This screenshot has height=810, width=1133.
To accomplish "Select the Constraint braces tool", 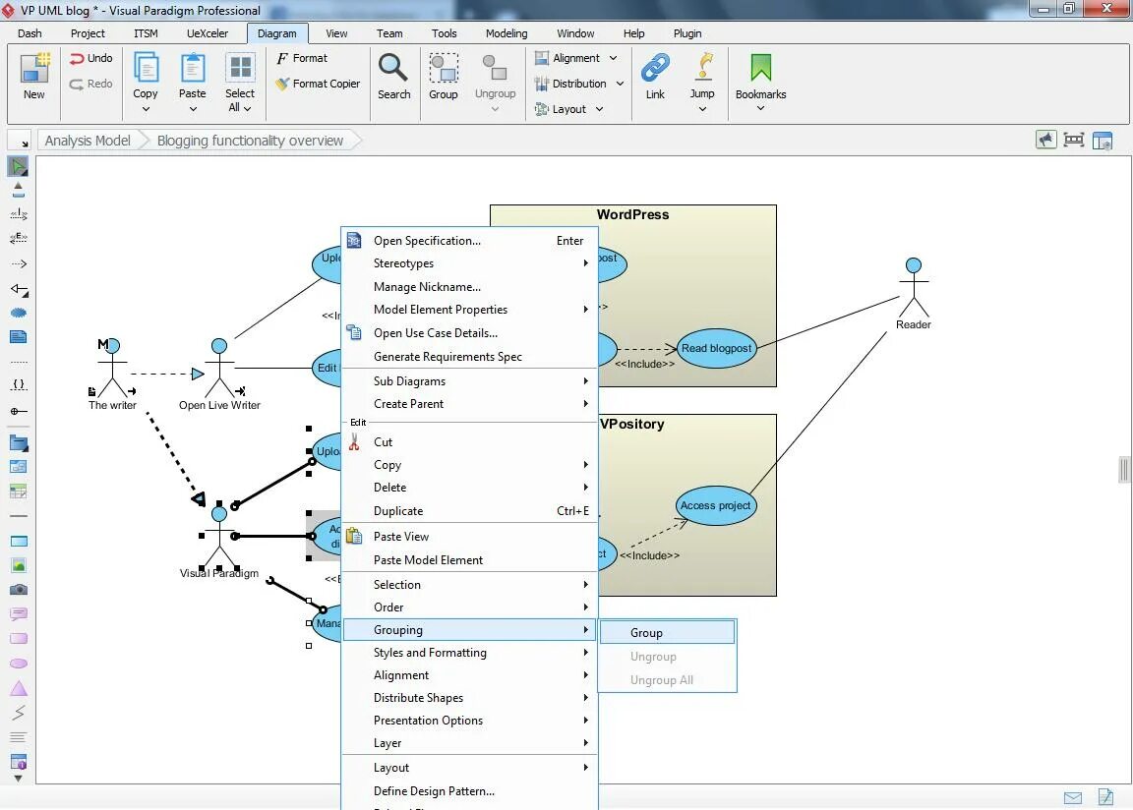I will 19,384.
